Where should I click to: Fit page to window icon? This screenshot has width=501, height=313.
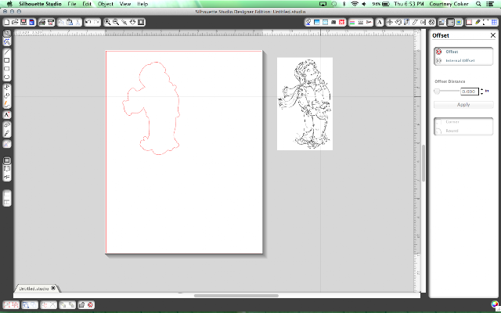[x=141, y=22]
